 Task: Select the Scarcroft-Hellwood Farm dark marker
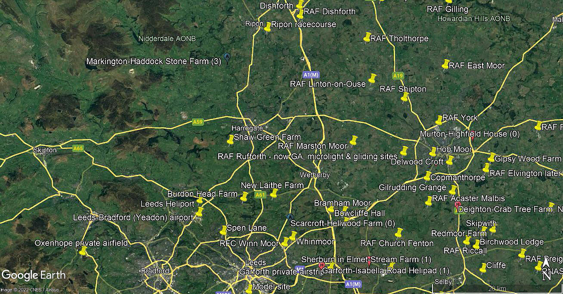click(x=290, y=218)
